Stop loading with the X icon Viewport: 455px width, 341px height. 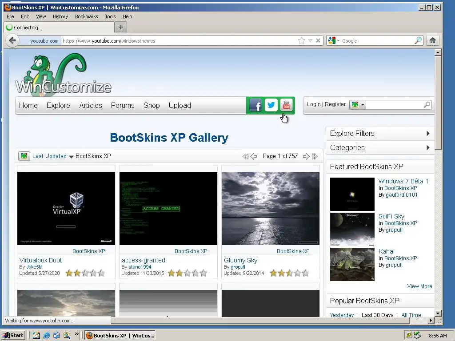coord(318,40)
